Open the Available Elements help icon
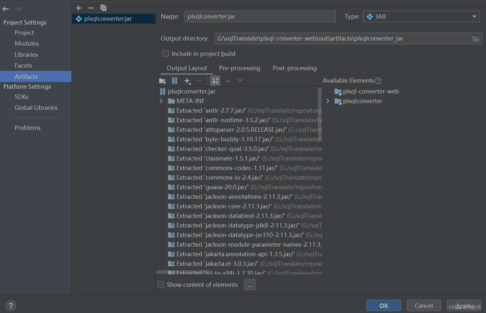Screen dimensions: 486x313 pos(378,80)
